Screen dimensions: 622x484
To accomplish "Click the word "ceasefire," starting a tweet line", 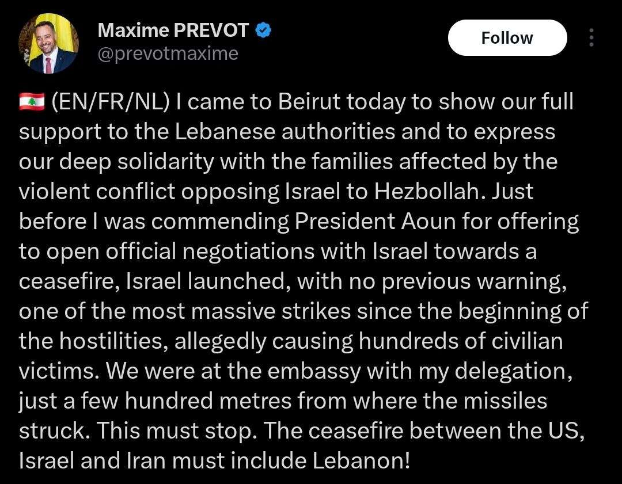I will 69,282.
